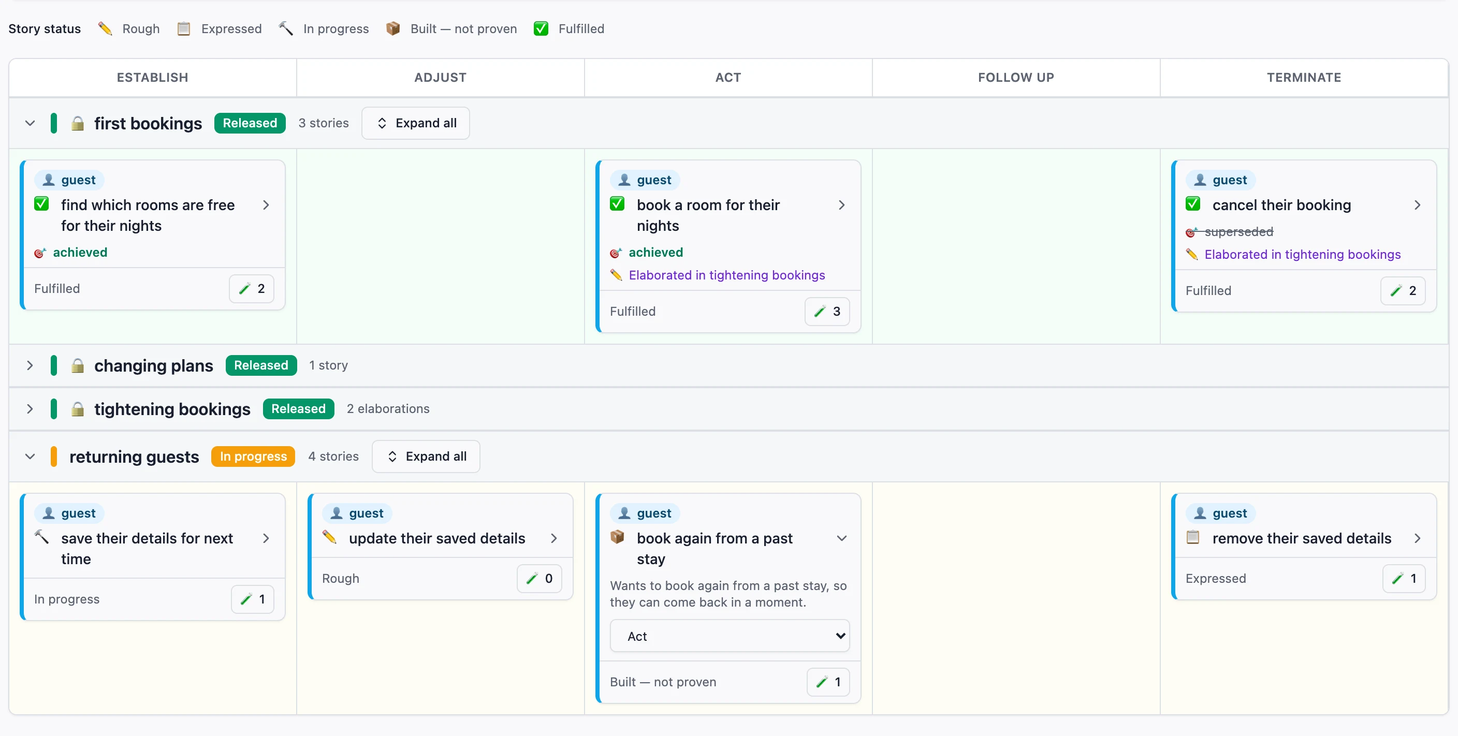Select the FOLLOW UP column header
The width and height of the screenshot is (1458, 736).
tap(1016, 78)
